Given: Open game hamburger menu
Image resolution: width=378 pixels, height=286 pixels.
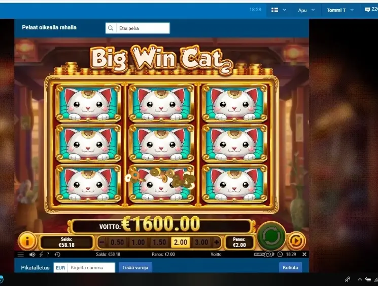Looking at the screenshot, I should tap(21, 254).
